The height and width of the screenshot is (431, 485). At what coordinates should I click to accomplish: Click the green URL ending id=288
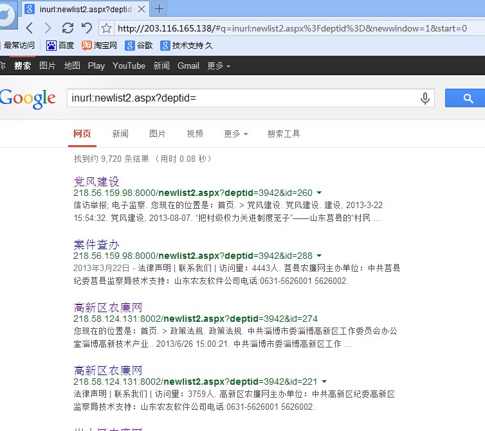[193, 256]
